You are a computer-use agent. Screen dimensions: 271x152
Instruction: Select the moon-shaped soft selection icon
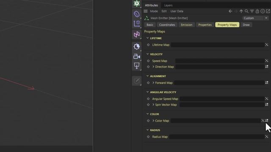[x=137, y=46]
